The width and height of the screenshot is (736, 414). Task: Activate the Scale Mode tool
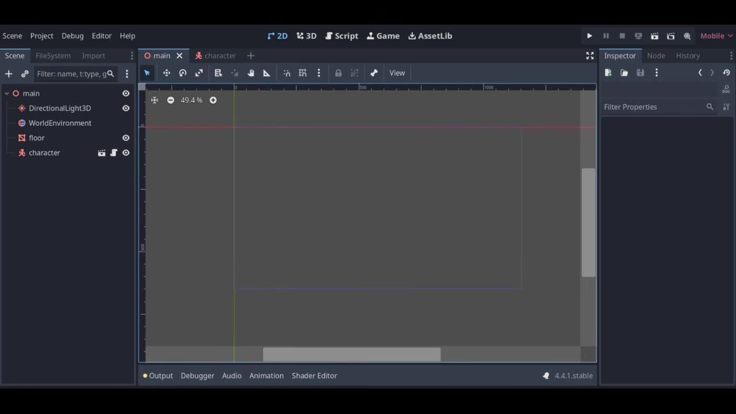click(199, 73)
